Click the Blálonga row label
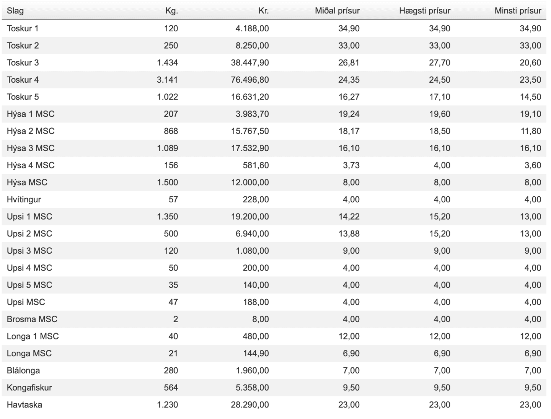 (23, 370)
